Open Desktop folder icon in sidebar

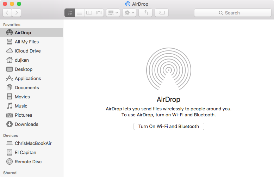pyautogui.click(x=10, y=69)
